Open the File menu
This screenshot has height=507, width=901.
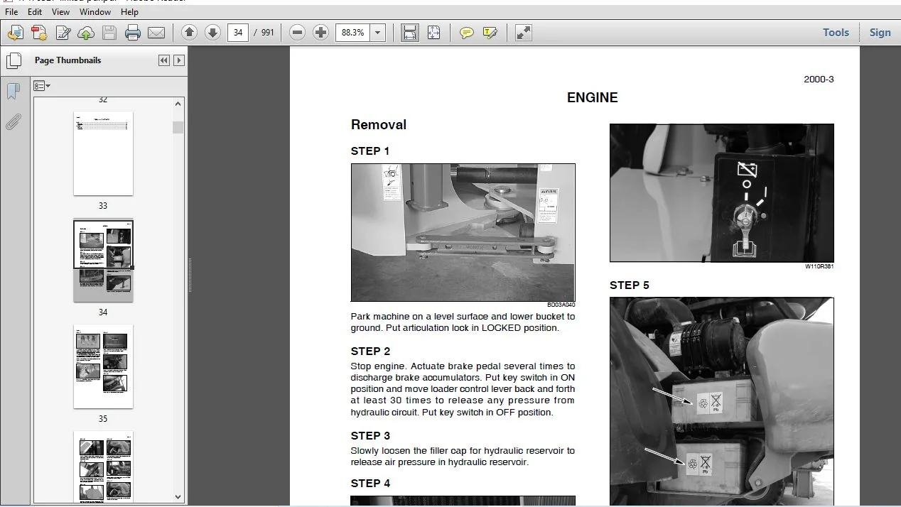(x=11, y=11)
